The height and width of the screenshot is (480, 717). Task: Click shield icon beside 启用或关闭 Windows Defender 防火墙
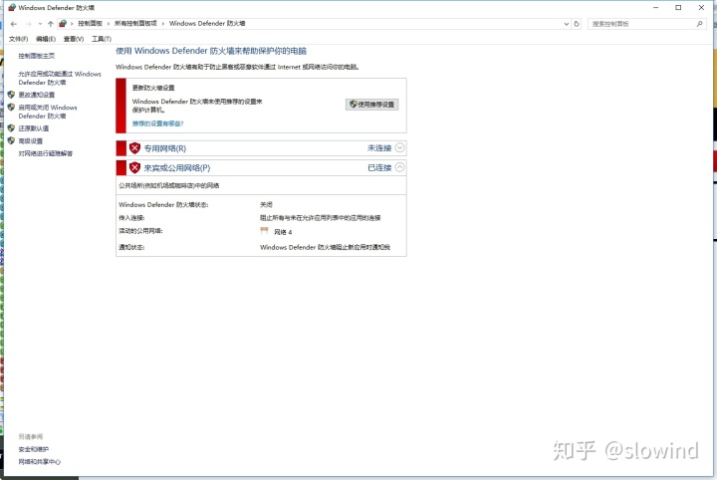pyautogui.click(x=11, y=108)
